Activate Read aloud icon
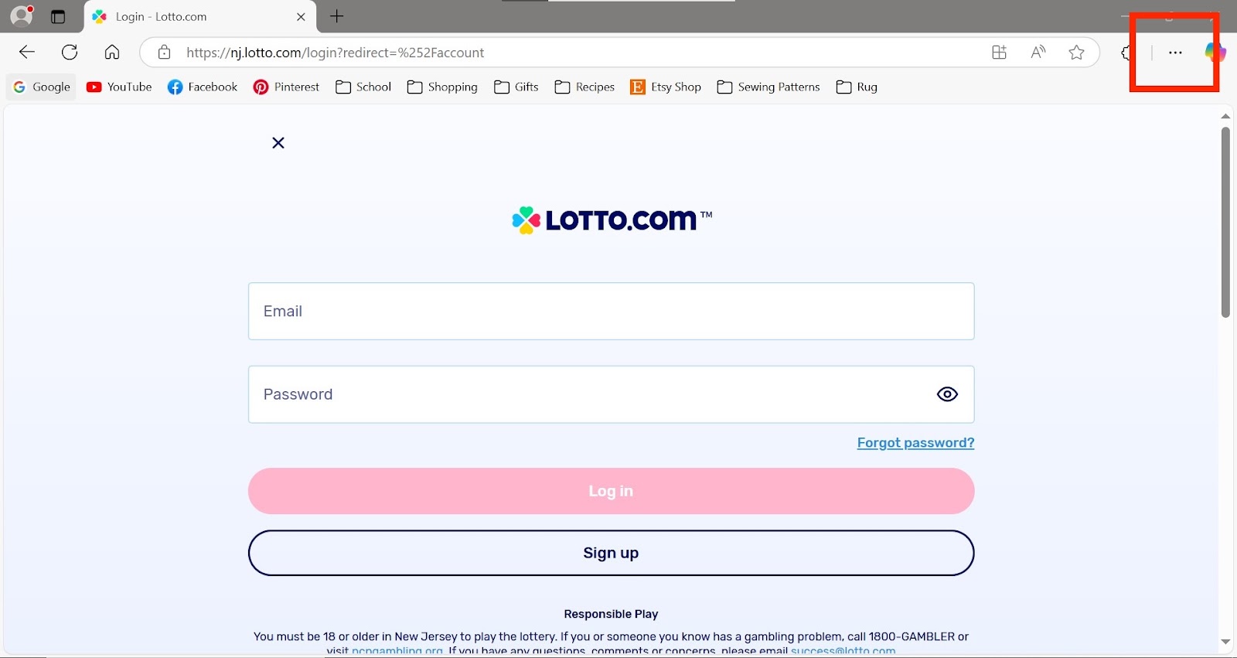The image size is (1237, 658). (1038, 53)
